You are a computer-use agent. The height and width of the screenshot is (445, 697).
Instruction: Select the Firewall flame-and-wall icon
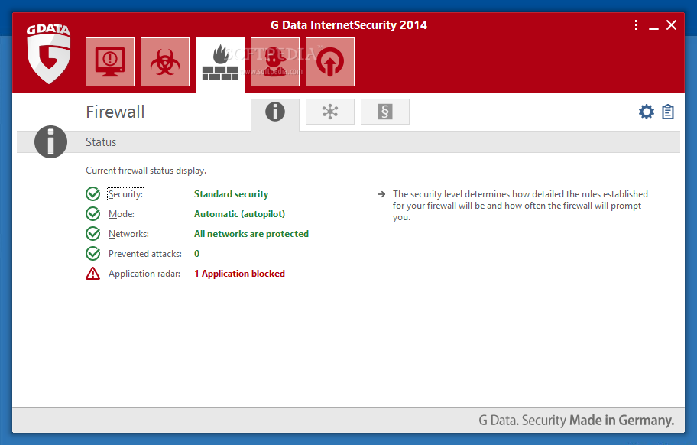tap(220, 63)
